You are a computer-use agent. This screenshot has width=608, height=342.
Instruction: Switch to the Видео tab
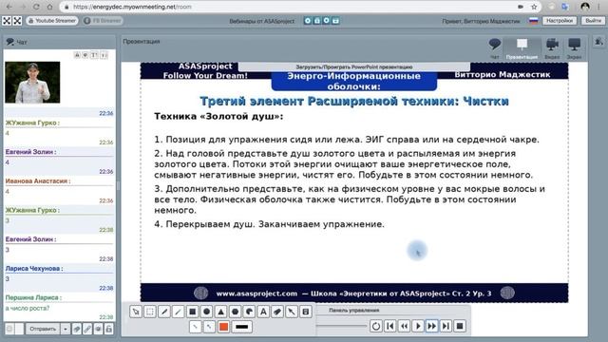pyautogui.click(x=552, y=48)
